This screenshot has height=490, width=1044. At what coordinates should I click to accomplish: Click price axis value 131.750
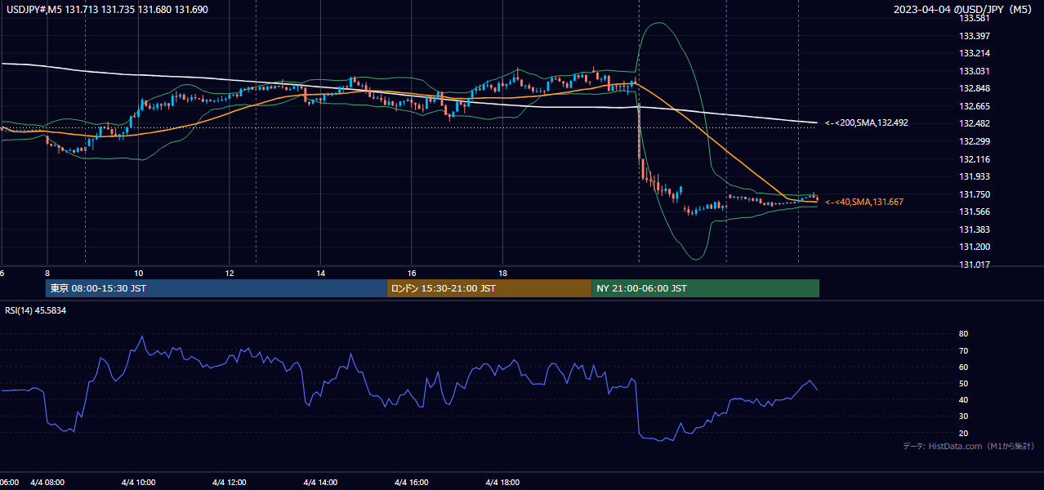(x=975, y=194)
